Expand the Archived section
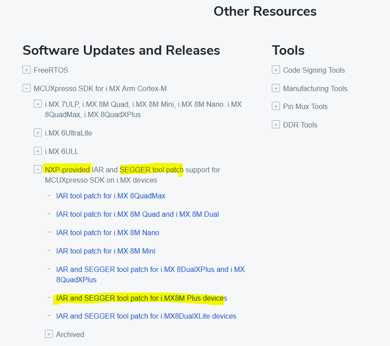The height and width of the screenshot is (346, 390). click(49, 334)
